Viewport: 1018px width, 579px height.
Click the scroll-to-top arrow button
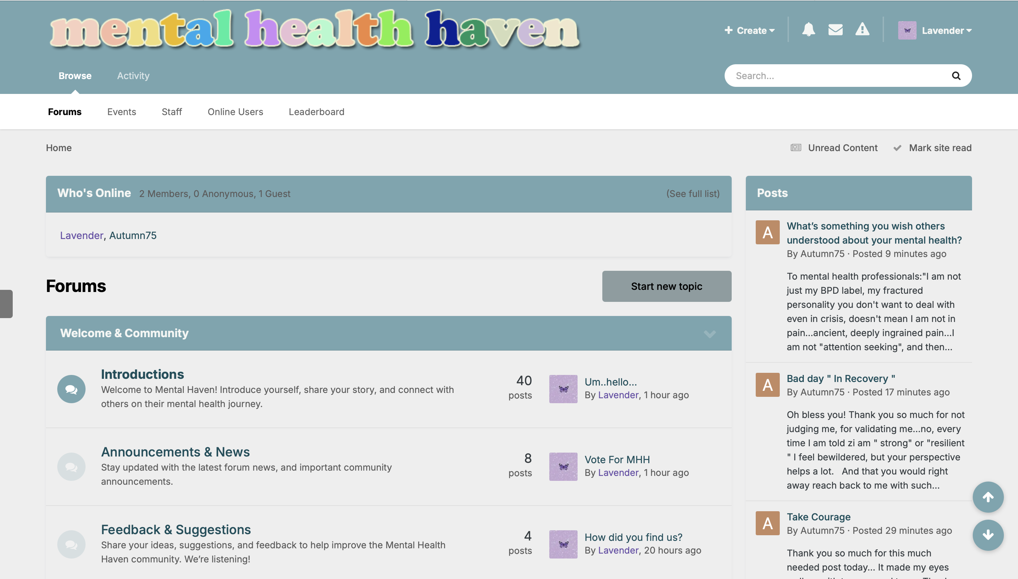(x=988, y=497)
